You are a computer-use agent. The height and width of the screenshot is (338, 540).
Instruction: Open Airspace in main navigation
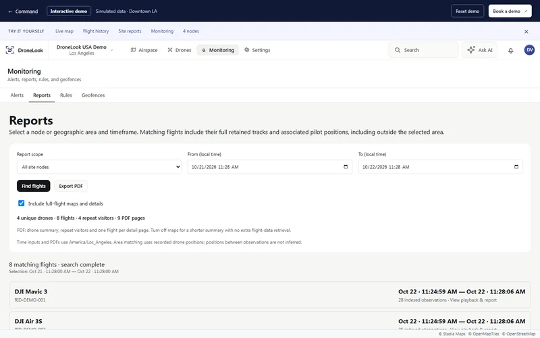tap(144, 50)
